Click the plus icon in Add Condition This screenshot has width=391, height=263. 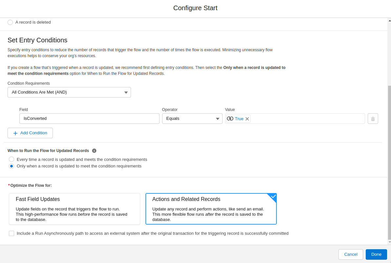point(15,133)
